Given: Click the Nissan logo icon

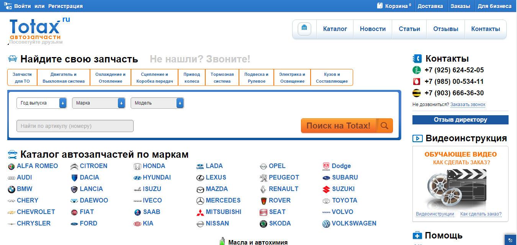Looking at the screenshot, I should (x=200, y=224).
